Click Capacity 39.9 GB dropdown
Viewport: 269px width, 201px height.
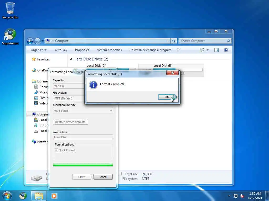click(x=69, y=86)
